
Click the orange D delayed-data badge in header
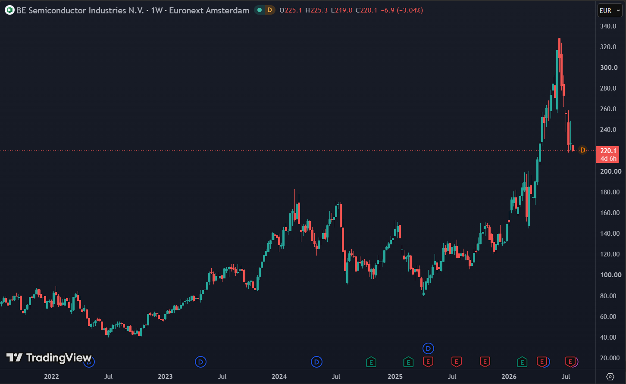269,10
